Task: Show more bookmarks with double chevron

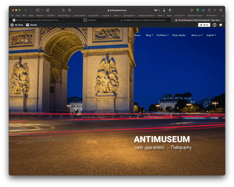Action: pyautogui.click(x=223, y=15)
